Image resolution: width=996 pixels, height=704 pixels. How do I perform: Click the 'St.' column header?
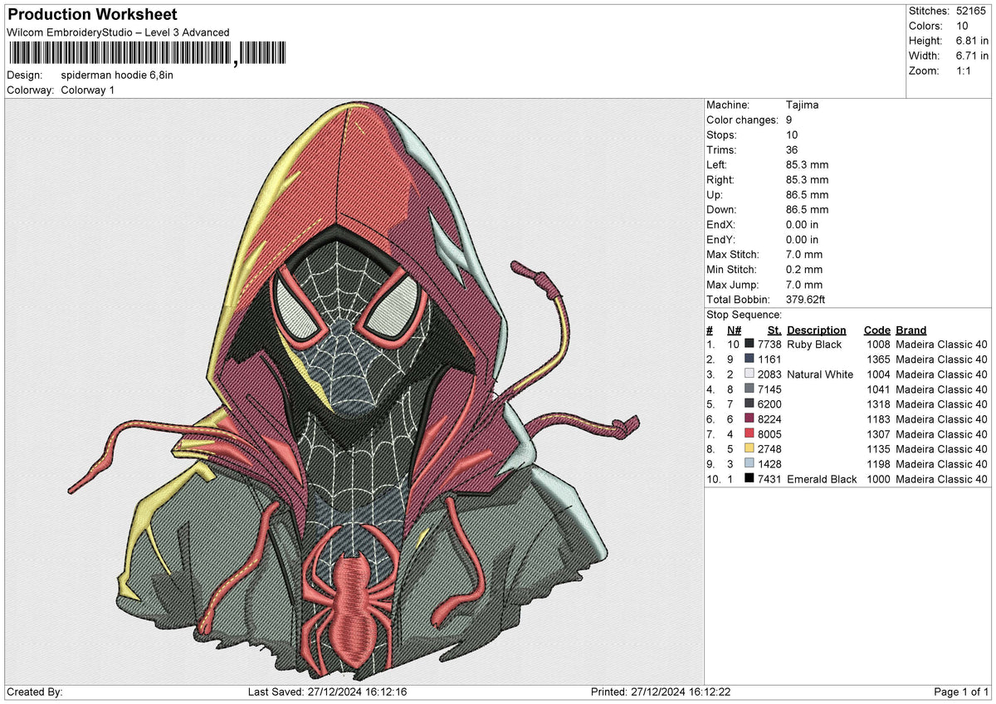click(774, 330)
